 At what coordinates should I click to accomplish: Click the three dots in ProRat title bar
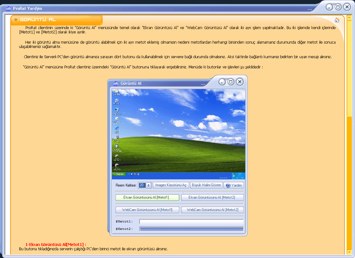click(x=310, y=9)
